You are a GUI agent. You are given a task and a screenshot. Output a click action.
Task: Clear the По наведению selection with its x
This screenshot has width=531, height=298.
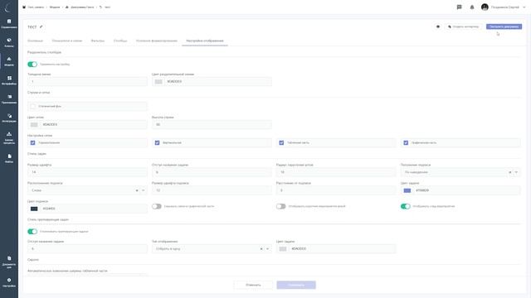[x=510, y=172]
